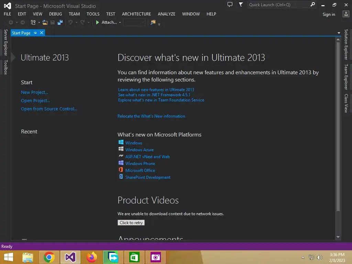Click the Navigate Backward toolbar arrow
Screen dimensions: 352x264
(11, 22)
